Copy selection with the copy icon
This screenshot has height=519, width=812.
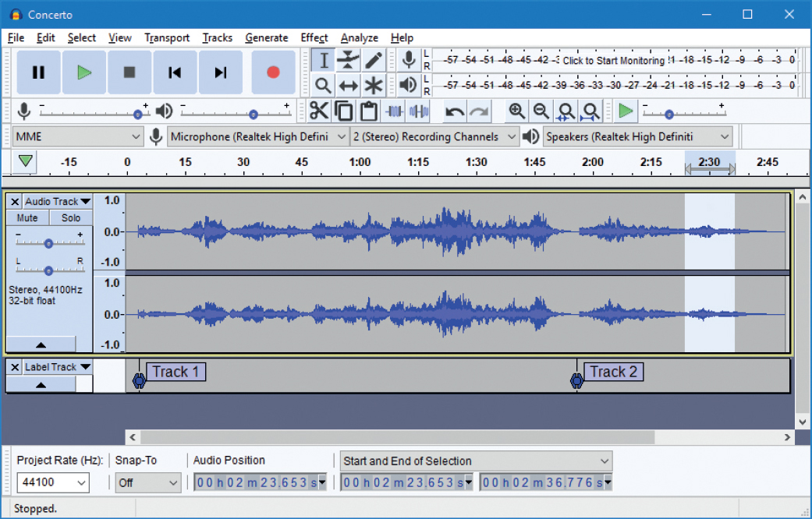click(344, 111)
